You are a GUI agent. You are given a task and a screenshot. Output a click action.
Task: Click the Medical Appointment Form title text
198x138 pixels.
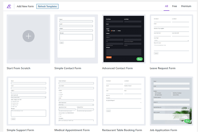tap(72, 130)
